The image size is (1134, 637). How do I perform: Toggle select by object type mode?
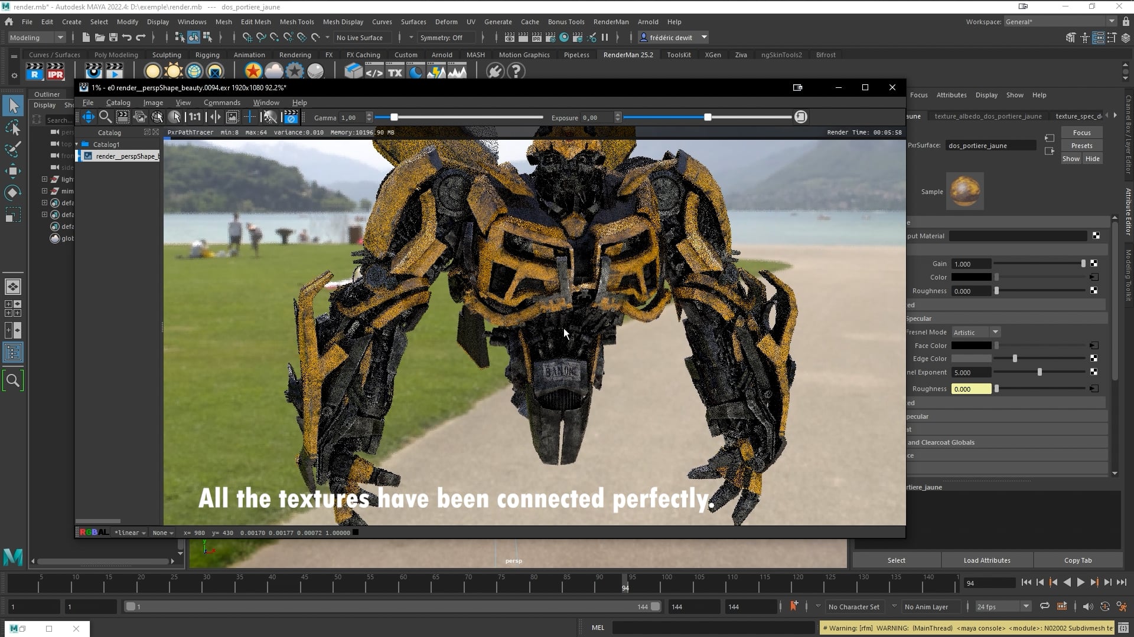coord(194,37)
